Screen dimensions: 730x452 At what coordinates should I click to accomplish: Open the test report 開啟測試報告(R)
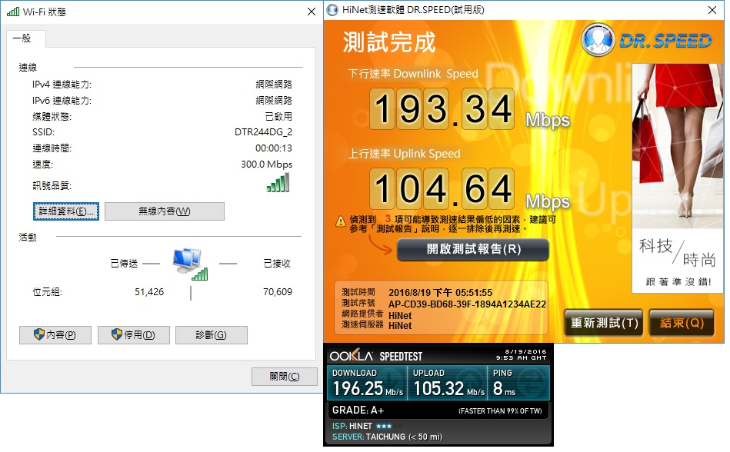click(x=473, y=249)
